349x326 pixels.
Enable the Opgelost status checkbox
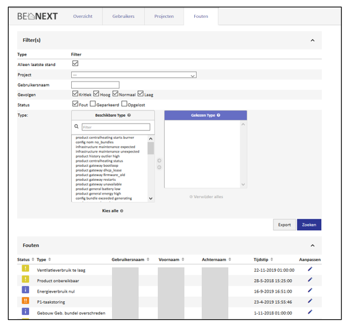[x=124, y=104]
